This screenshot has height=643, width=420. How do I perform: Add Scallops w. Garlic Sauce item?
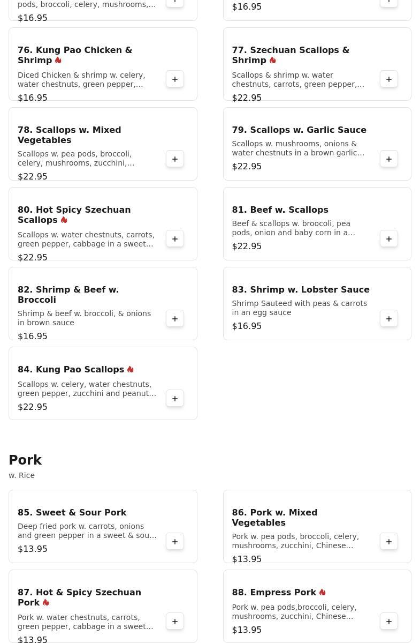(389, 159)
